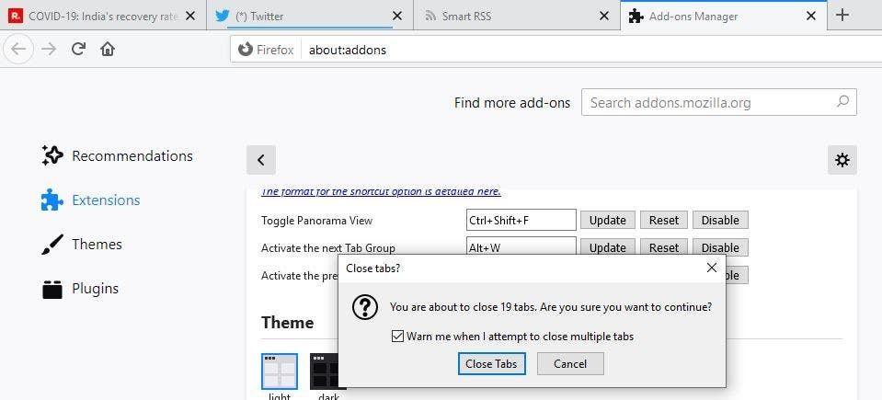
Task: Select the Add-ons Manager tab
Action: (x=724, y=17)
